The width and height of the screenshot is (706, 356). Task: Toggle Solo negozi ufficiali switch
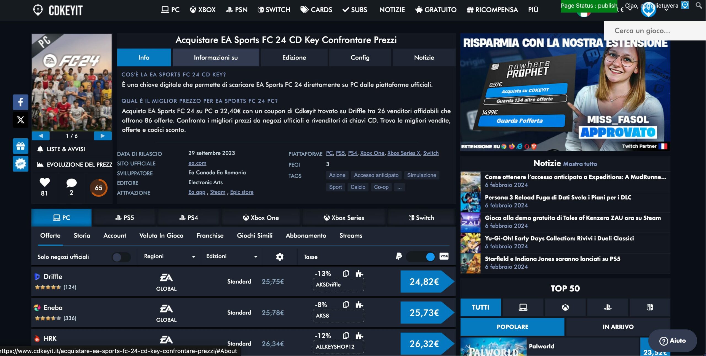(121, 257)
